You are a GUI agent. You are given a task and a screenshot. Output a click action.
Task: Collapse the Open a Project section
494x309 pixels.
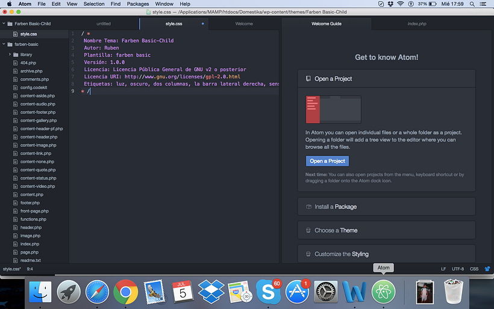pos(386,79)
